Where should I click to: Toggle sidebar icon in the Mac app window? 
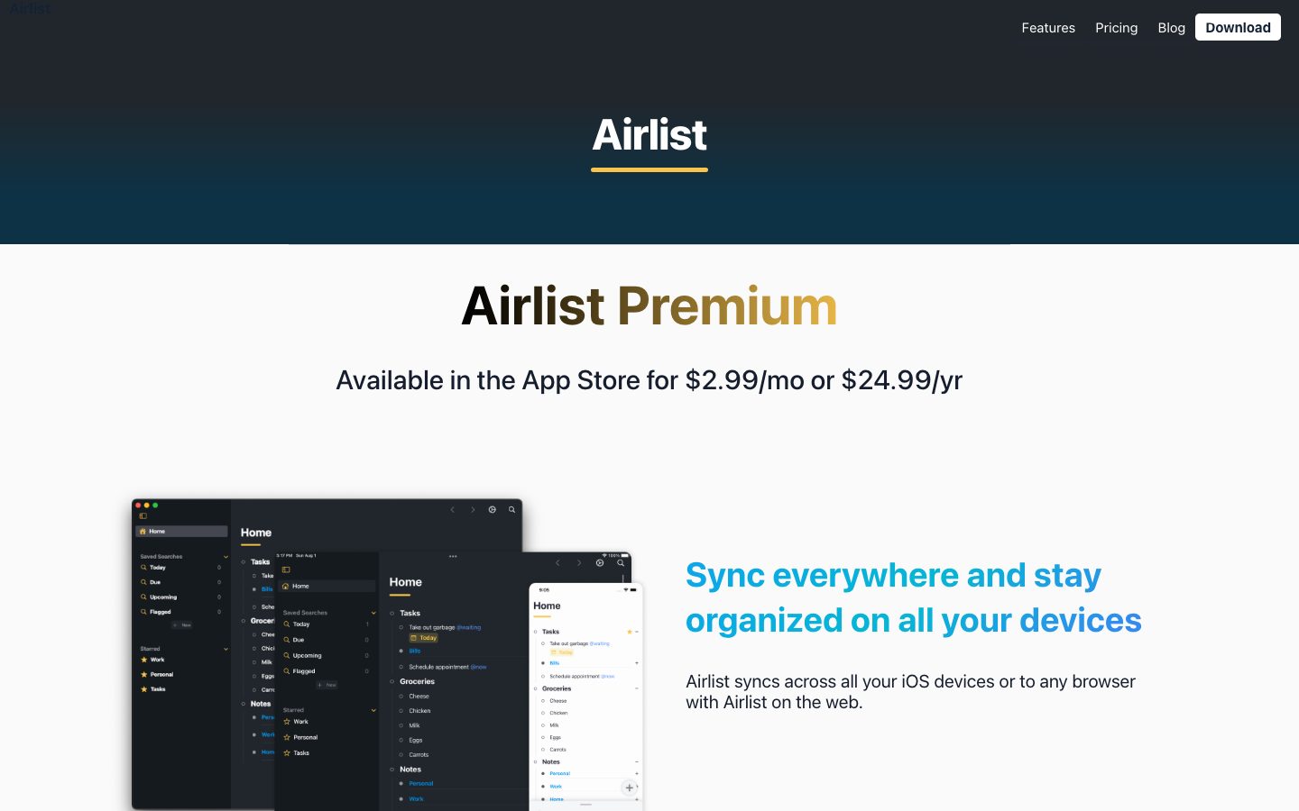point(143,515)
